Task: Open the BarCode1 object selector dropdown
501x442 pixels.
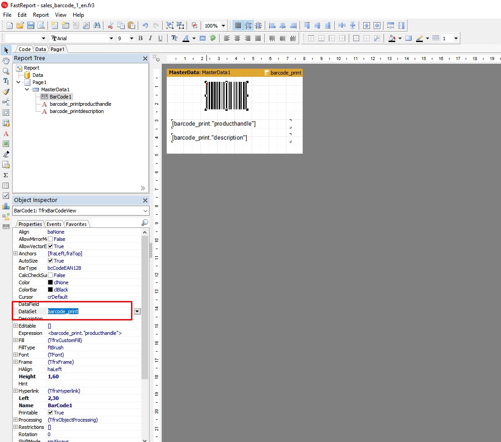Action: [145, 211]
